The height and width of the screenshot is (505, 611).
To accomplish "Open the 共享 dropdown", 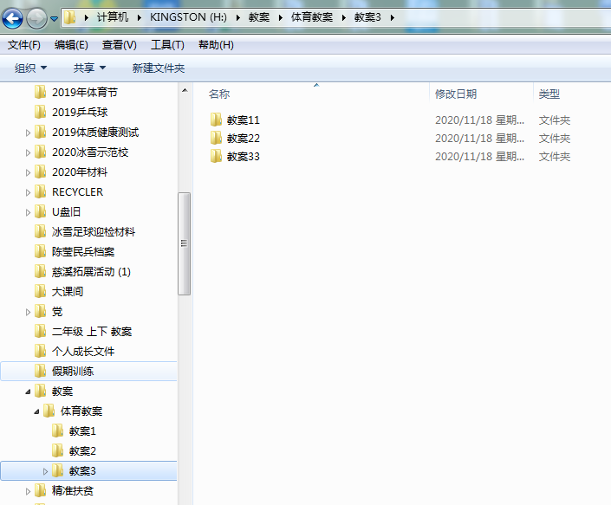I will click(x=89, y=68).
